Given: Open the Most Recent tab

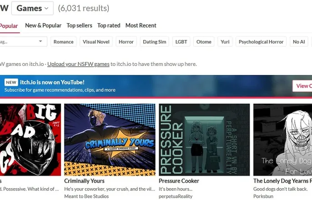Looking at the screenshot, I should tap(141, 25).
